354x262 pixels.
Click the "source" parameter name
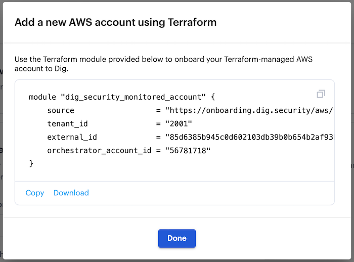pyautogui.click(x=61, y=110)
